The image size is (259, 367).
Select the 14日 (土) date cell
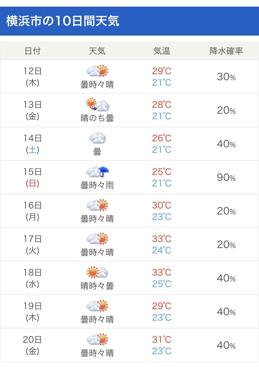[32, 144]
